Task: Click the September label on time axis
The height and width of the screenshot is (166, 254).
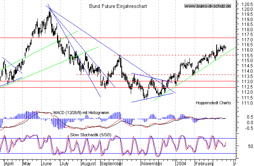Action: click(112, 164)
